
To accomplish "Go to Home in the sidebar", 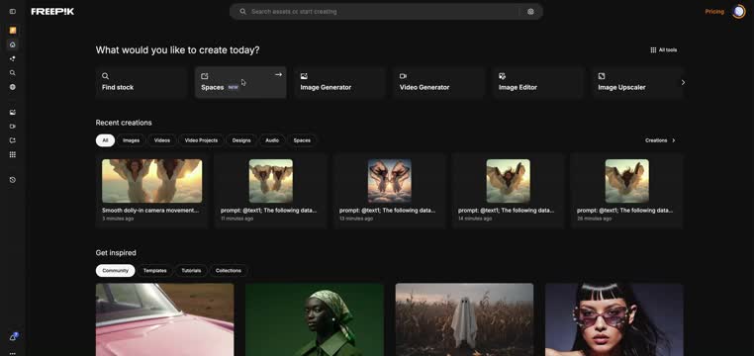I will pos(13,44).
